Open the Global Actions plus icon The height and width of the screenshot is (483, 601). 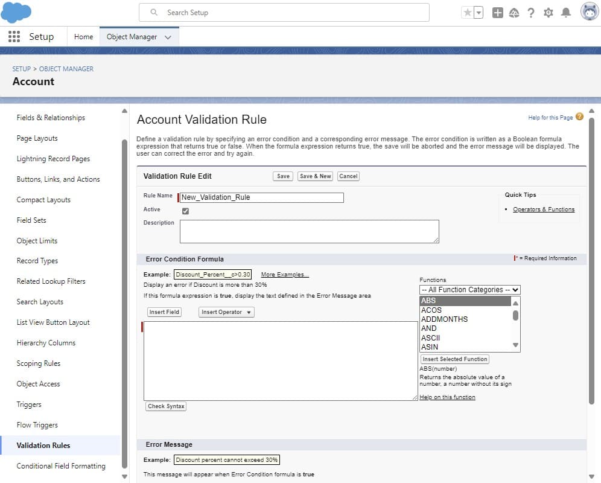click(497, 13)
